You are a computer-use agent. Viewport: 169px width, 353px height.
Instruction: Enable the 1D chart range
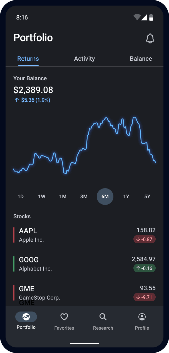click(21, 196)
